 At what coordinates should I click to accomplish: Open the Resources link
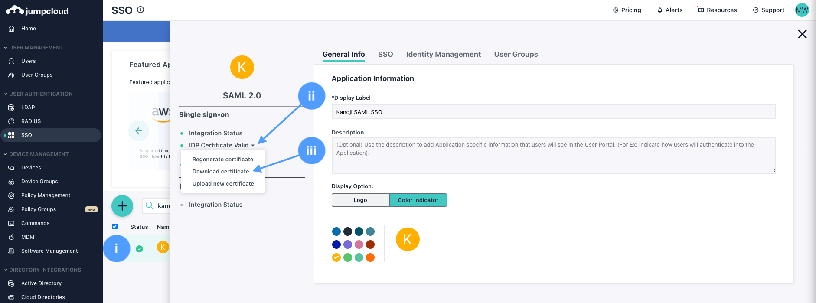717,10
